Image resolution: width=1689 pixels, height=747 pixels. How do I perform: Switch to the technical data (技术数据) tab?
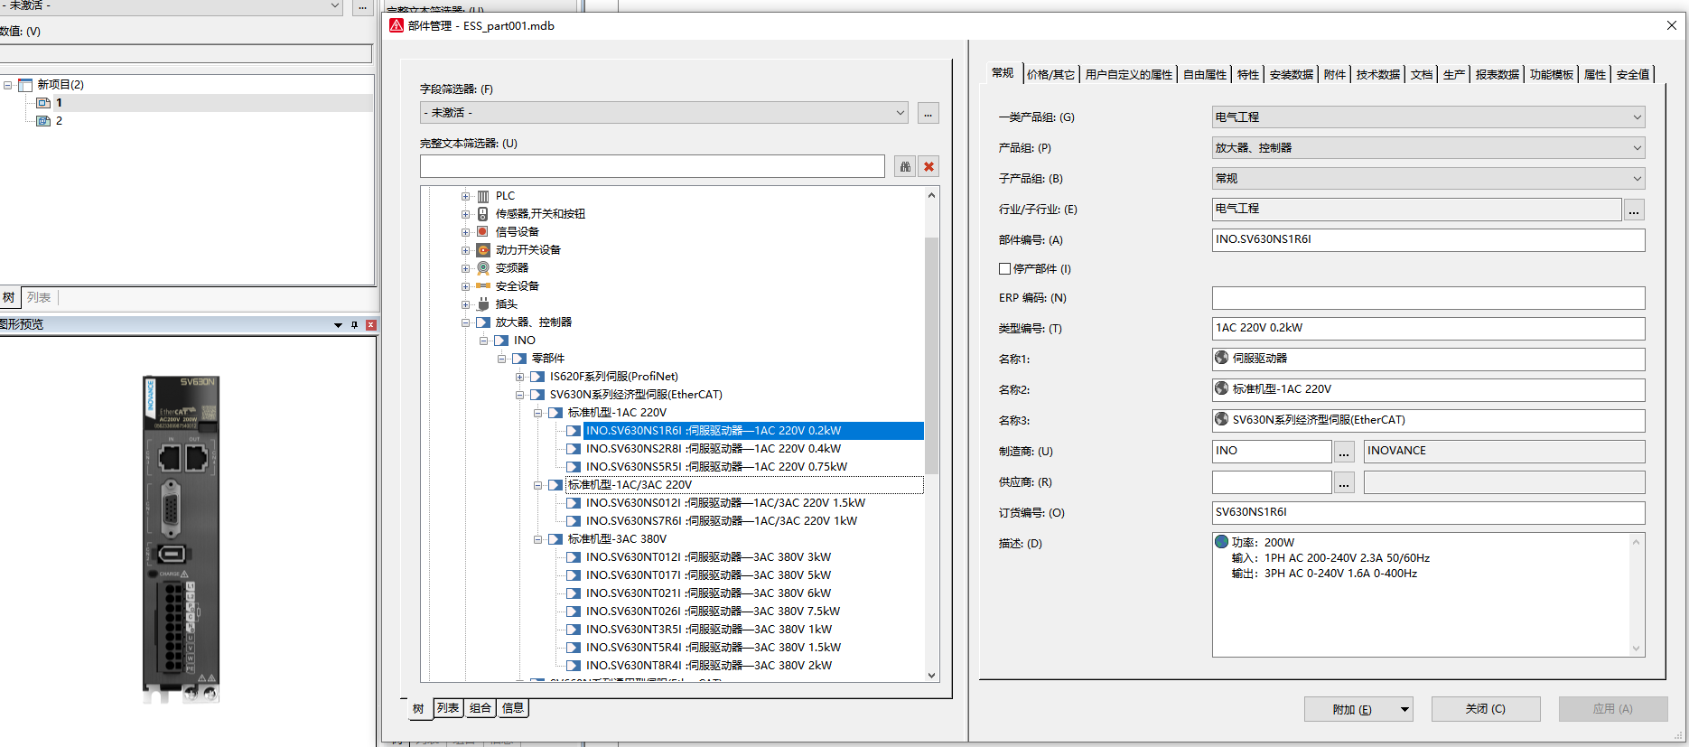(x=1377, y=74)
